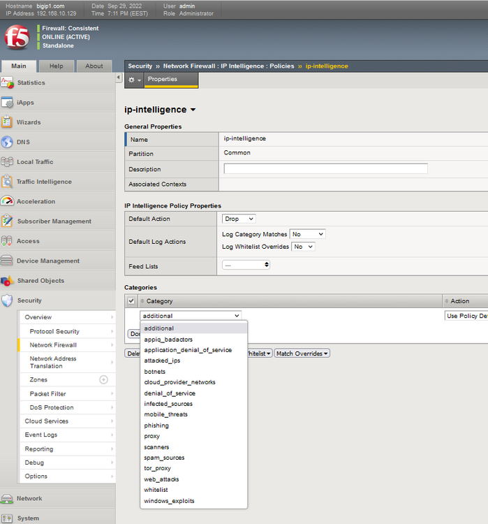Open the gear settings menu

tap(133, 80)
